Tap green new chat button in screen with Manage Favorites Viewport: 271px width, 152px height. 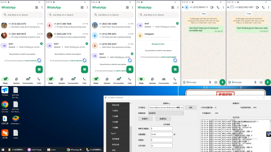175,69
